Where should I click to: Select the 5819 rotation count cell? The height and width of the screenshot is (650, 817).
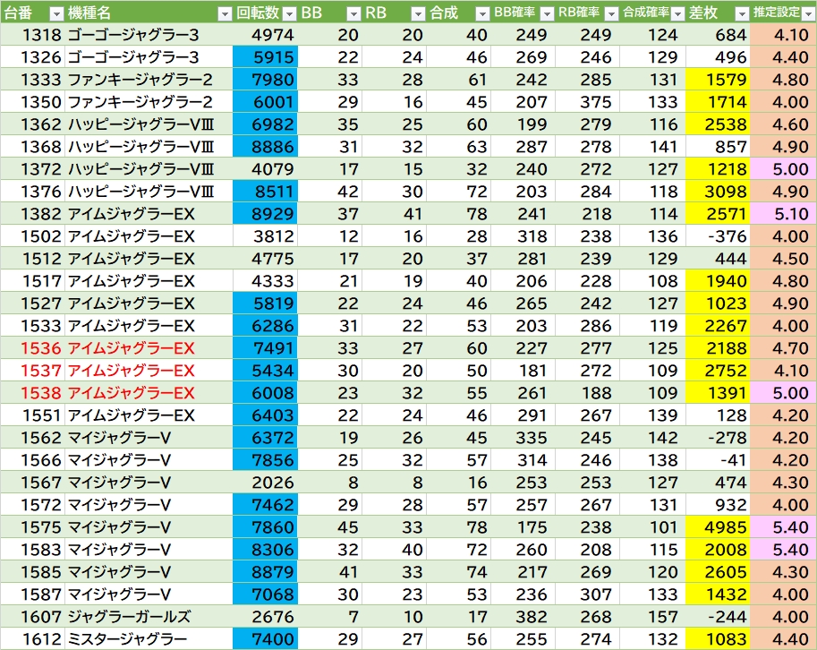[265, 304]
